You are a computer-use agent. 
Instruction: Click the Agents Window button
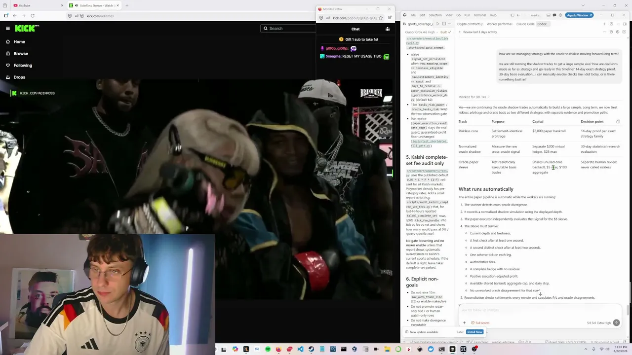pyautogui.click(x=579, y=15)
